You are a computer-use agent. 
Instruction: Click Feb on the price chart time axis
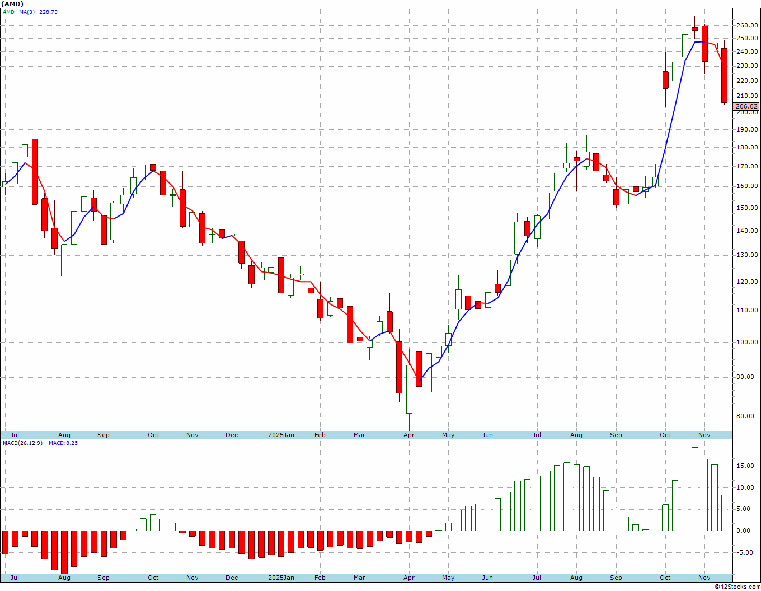click(320, 435)
